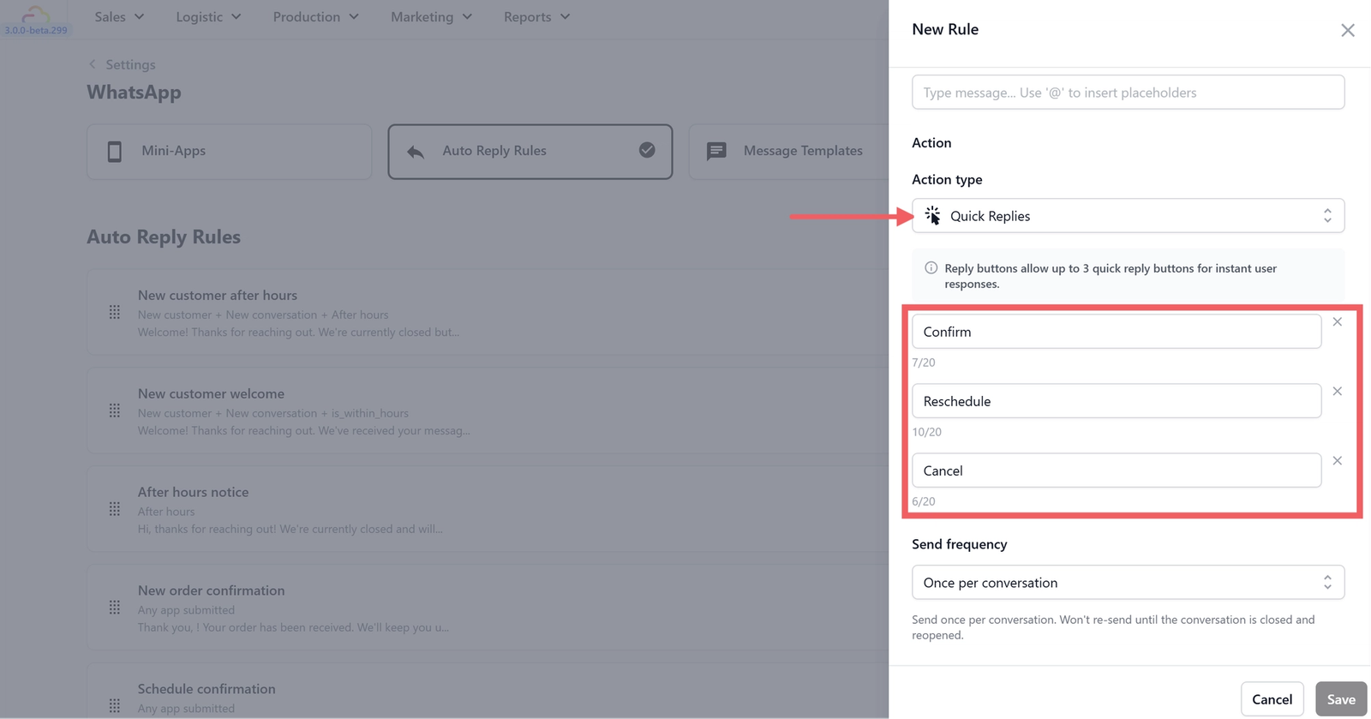
Task: Click the drag handle for After hours notice
Action: pos(115,510)
